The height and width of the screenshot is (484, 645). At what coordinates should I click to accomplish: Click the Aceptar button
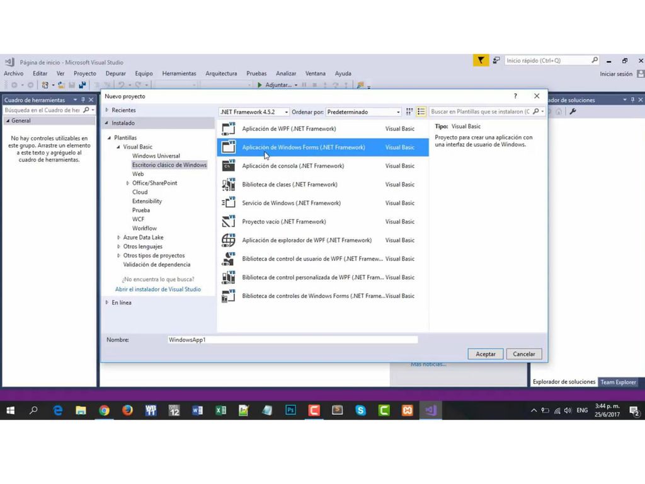point(486,354)
